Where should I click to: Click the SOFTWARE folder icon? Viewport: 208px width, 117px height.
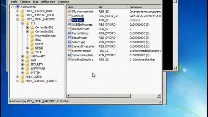pyautogui.click(x=27, y=69)
